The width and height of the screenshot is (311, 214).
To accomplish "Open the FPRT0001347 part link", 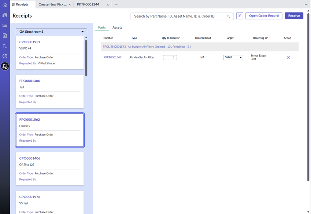I will (112, 58).
